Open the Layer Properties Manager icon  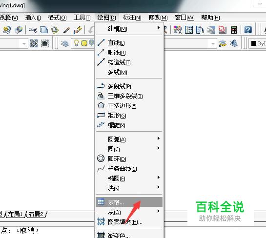pyautogui.click(x=65, y=44)
